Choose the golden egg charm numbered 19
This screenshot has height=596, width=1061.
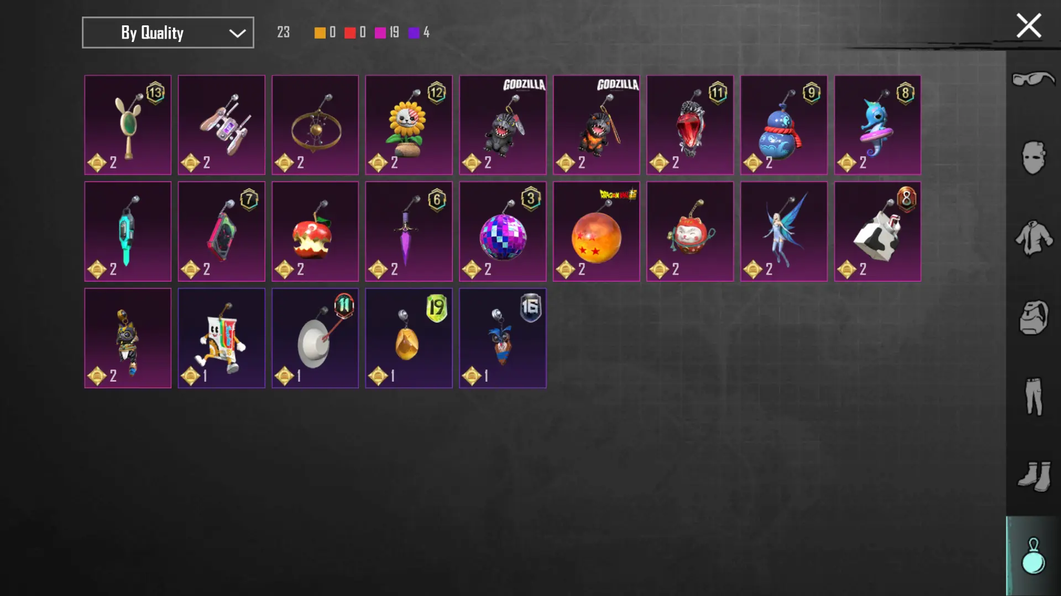(409, 338)
